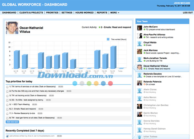This screenshot has width=194, height=139.
Task: Uncheck the completed 'add articles' task
Action: [7, 136]
